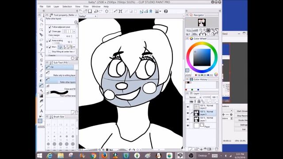This screenshot has height=159, width=283.
Task: Click Delete layer trash icon
Action: 216,149
